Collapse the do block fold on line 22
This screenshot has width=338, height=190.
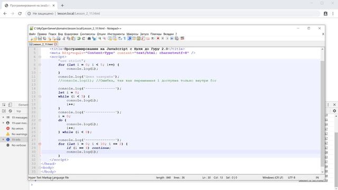click(40, 120)
